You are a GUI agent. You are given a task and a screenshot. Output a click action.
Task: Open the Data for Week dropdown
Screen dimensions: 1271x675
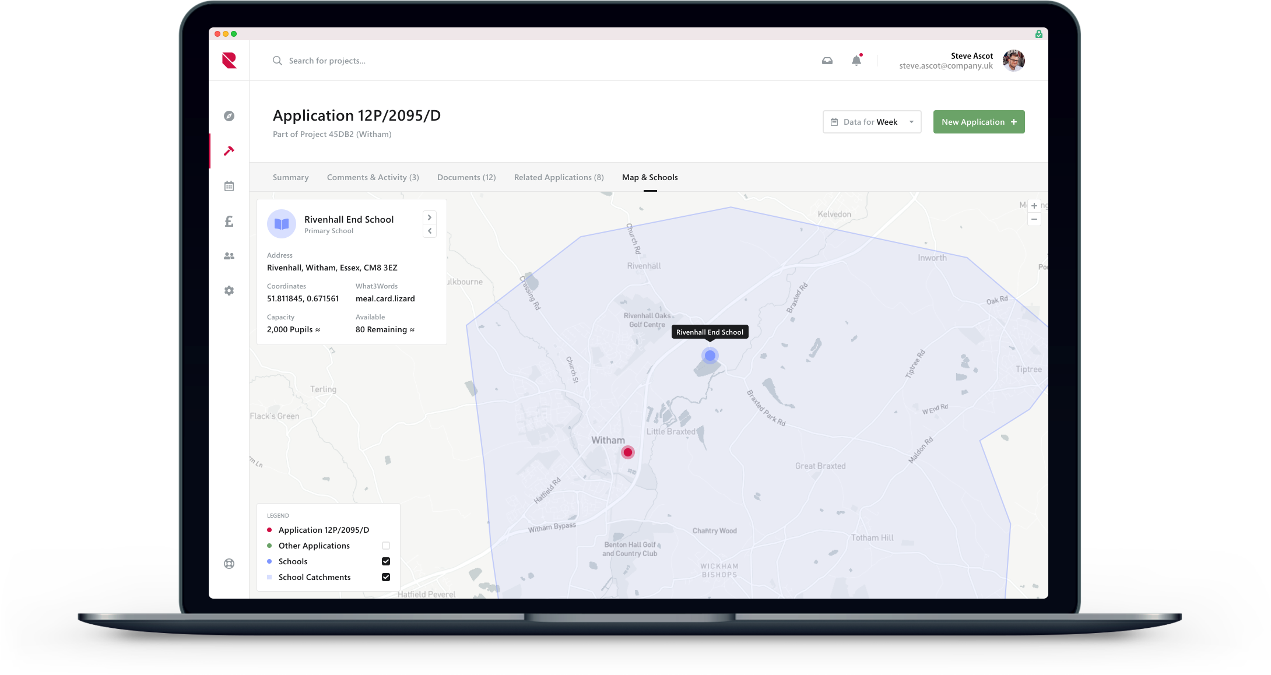pyautogui.click(x=872, y=122)
